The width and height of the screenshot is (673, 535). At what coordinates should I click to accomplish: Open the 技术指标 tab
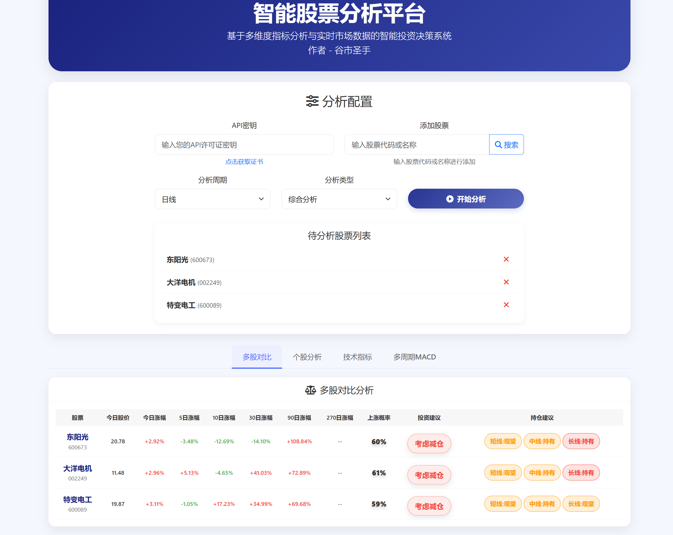357,357
